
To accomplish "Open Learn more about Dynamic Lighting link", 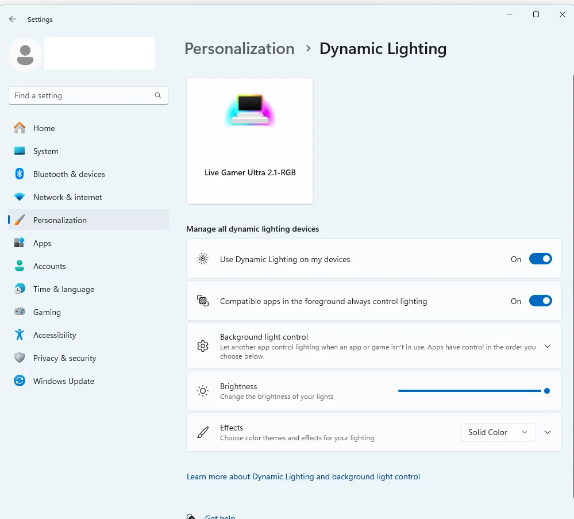I will (303, 476).
